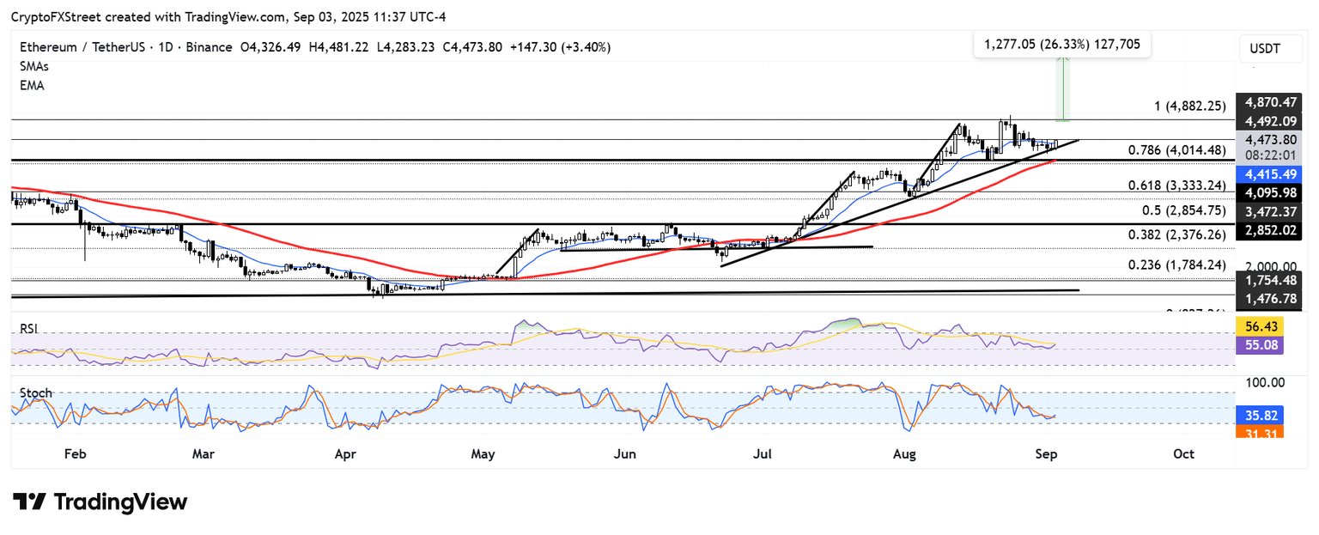Click the Stoch indicator label
This screenshot has width=1319, height=535.
point(35,393)
